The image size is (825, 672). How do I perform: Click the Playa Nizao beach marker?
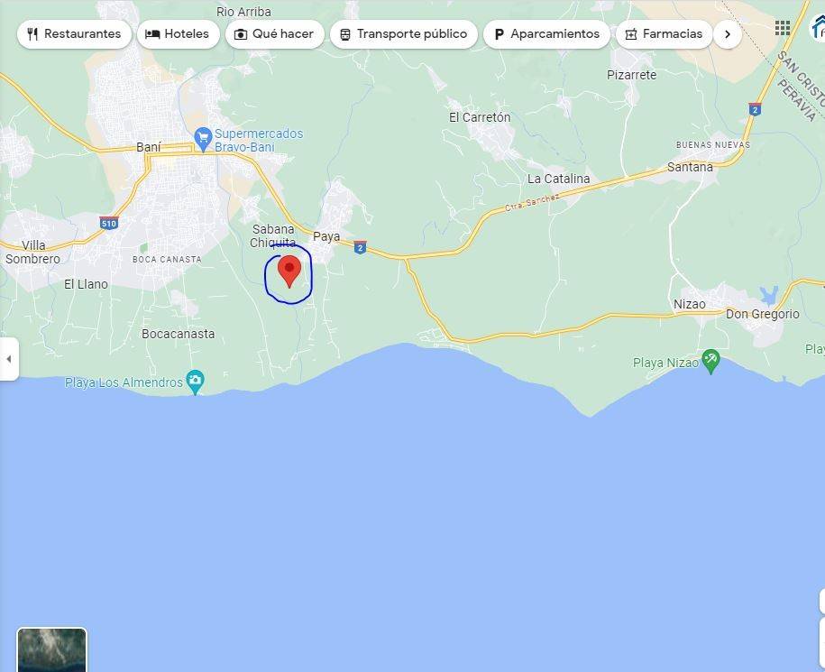pyautogui.click(x=710, y=362)
